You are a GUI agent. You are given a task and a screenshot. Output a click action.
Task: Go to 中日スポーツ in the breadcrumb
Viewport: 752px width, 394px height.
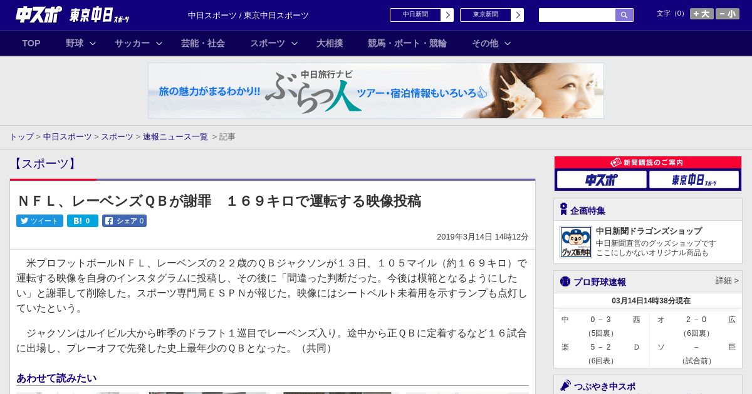coord(68,136)
